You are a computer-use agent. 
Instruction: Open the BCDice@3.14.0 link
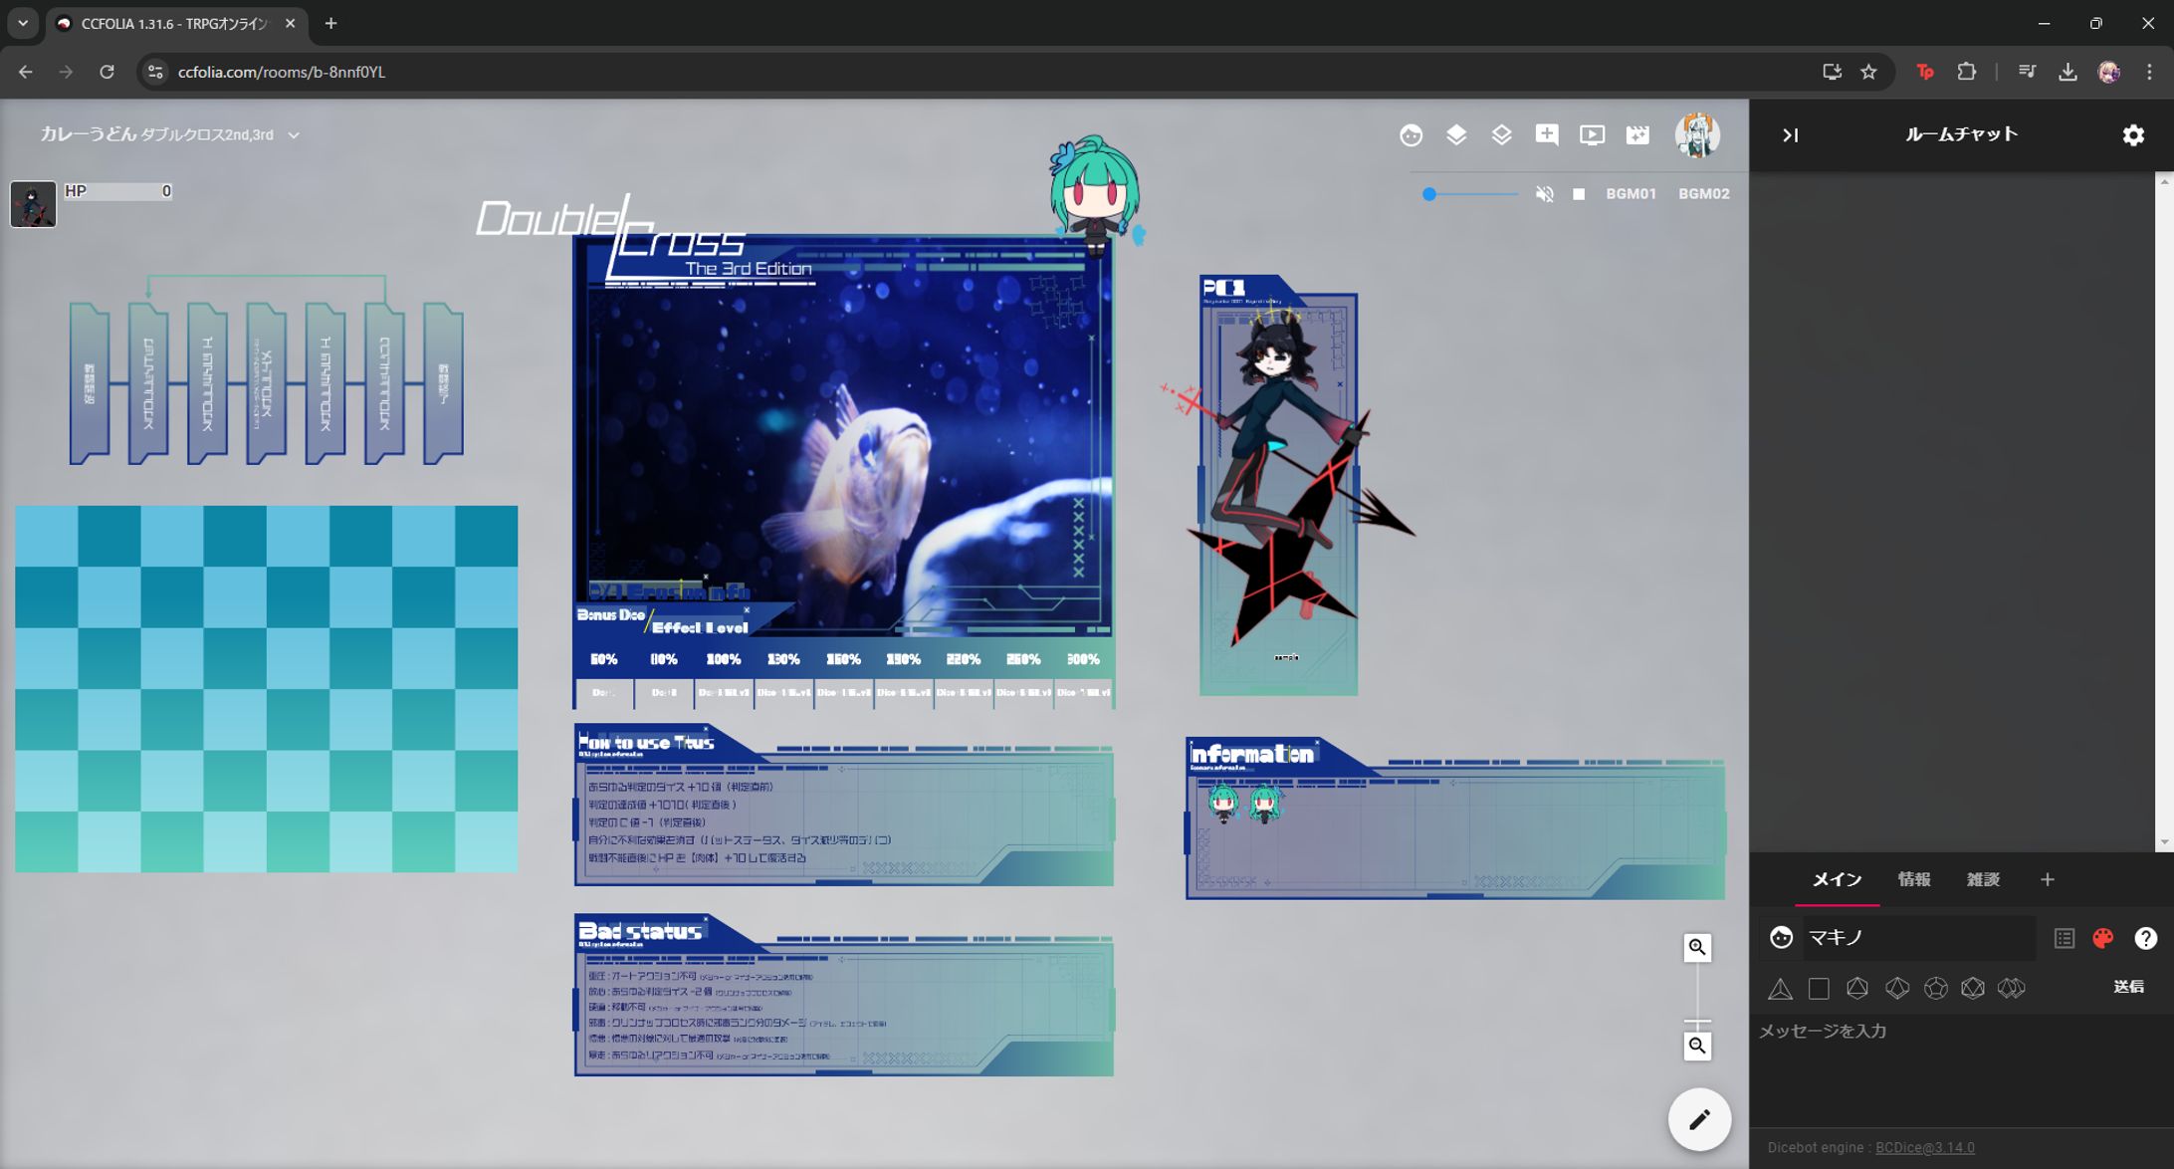1924,1148
